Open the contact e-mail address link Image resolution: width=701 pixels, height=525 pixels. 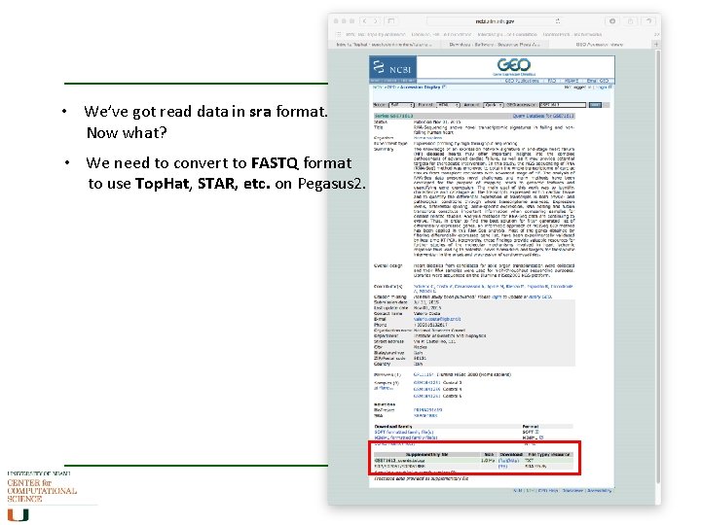(x=437, y=319)
